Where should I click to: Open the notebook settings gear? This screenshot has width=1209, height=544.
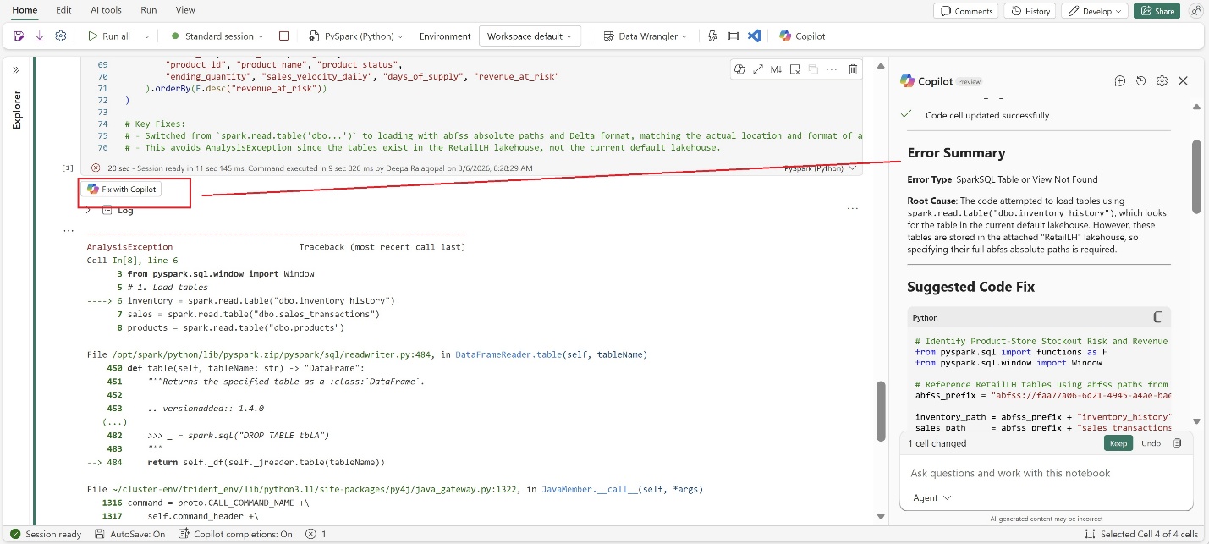pyautogui.click(x=58, y=36)
